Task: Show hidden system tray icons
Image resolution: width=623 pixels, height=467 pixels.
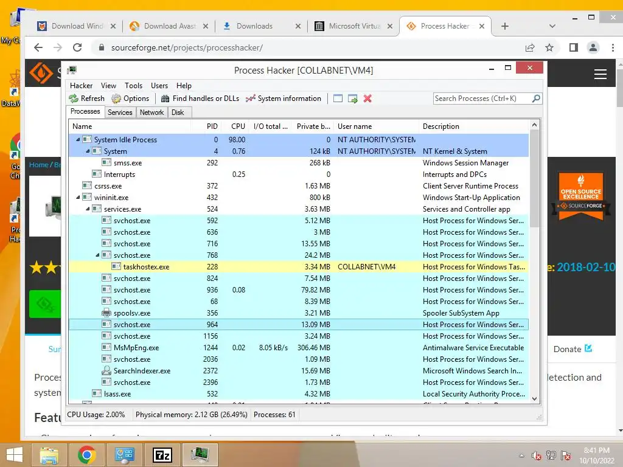Action: 521,455
